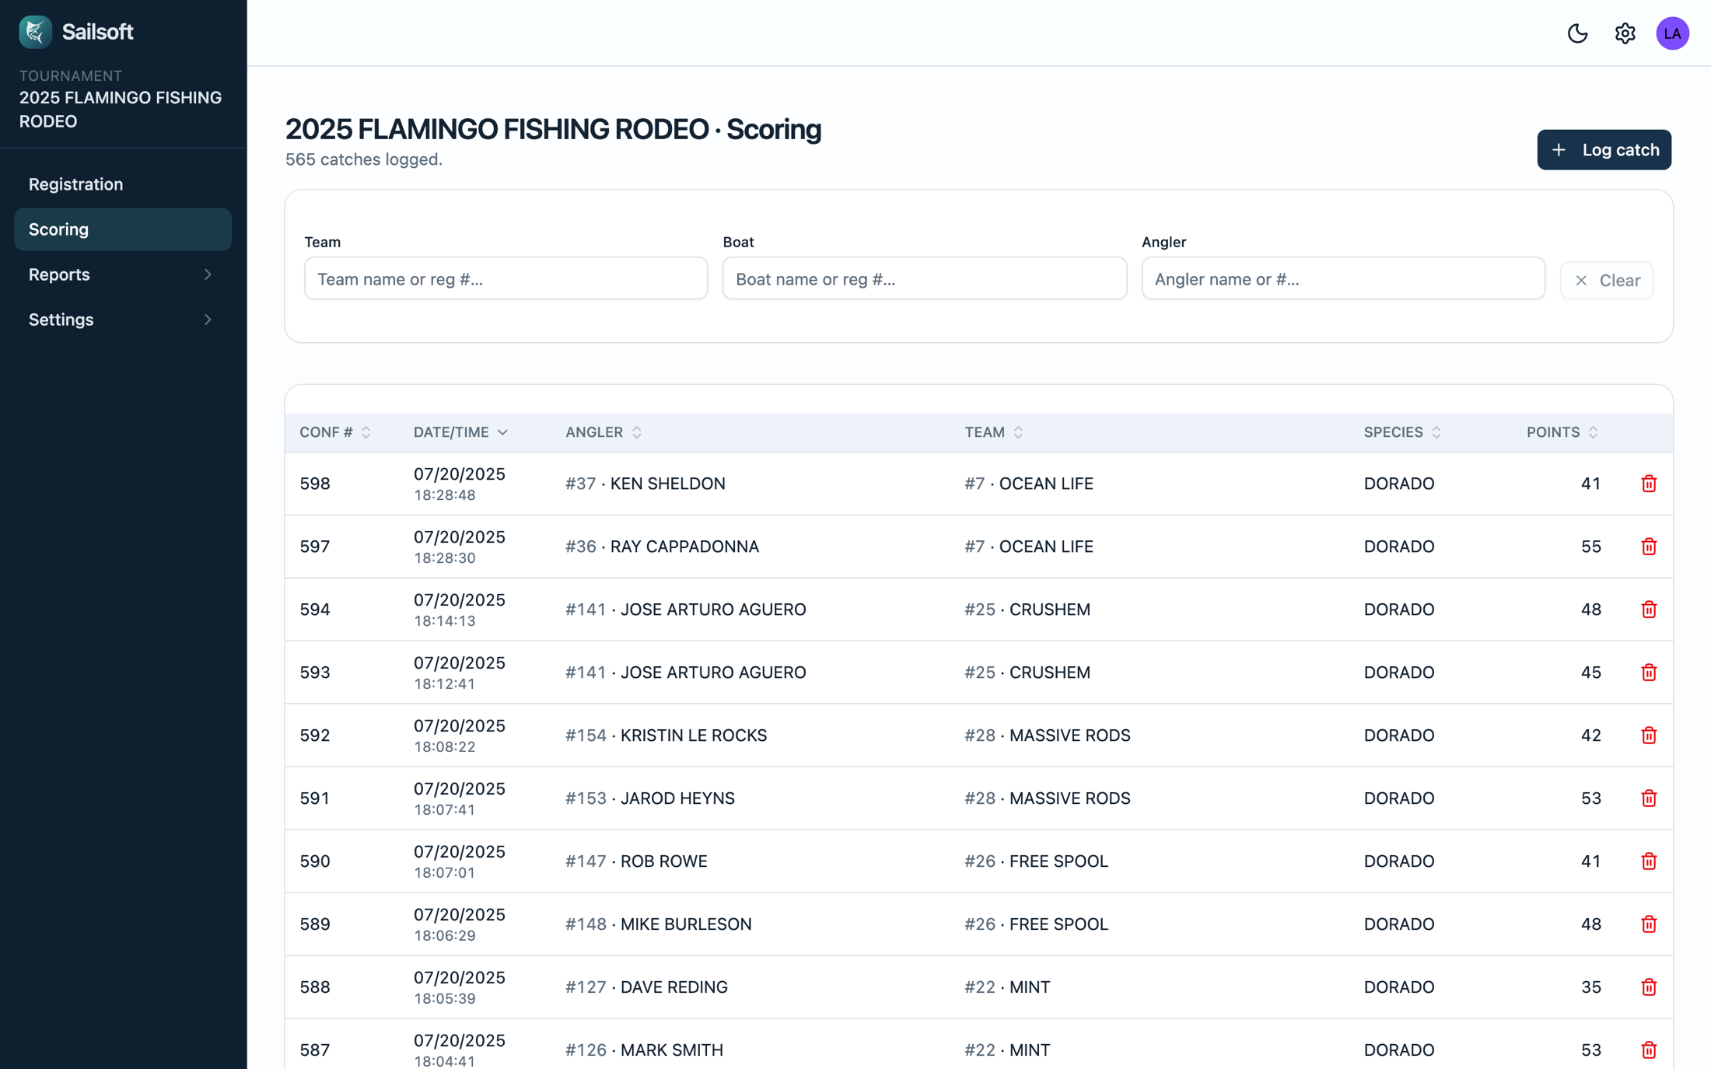Open the Reports sidebar item
This screenshot has width=1711, height=1069.
click(x=123, y=274)
